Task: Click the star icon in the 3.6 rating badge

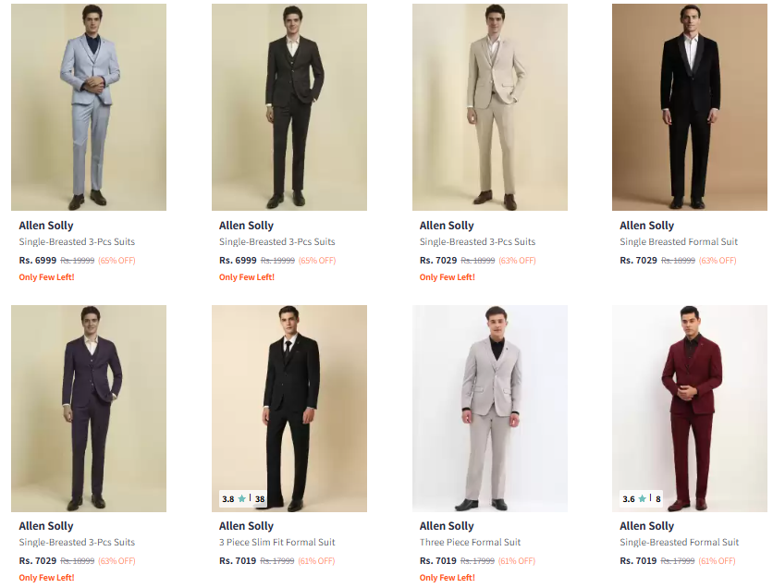Action: 643,499
